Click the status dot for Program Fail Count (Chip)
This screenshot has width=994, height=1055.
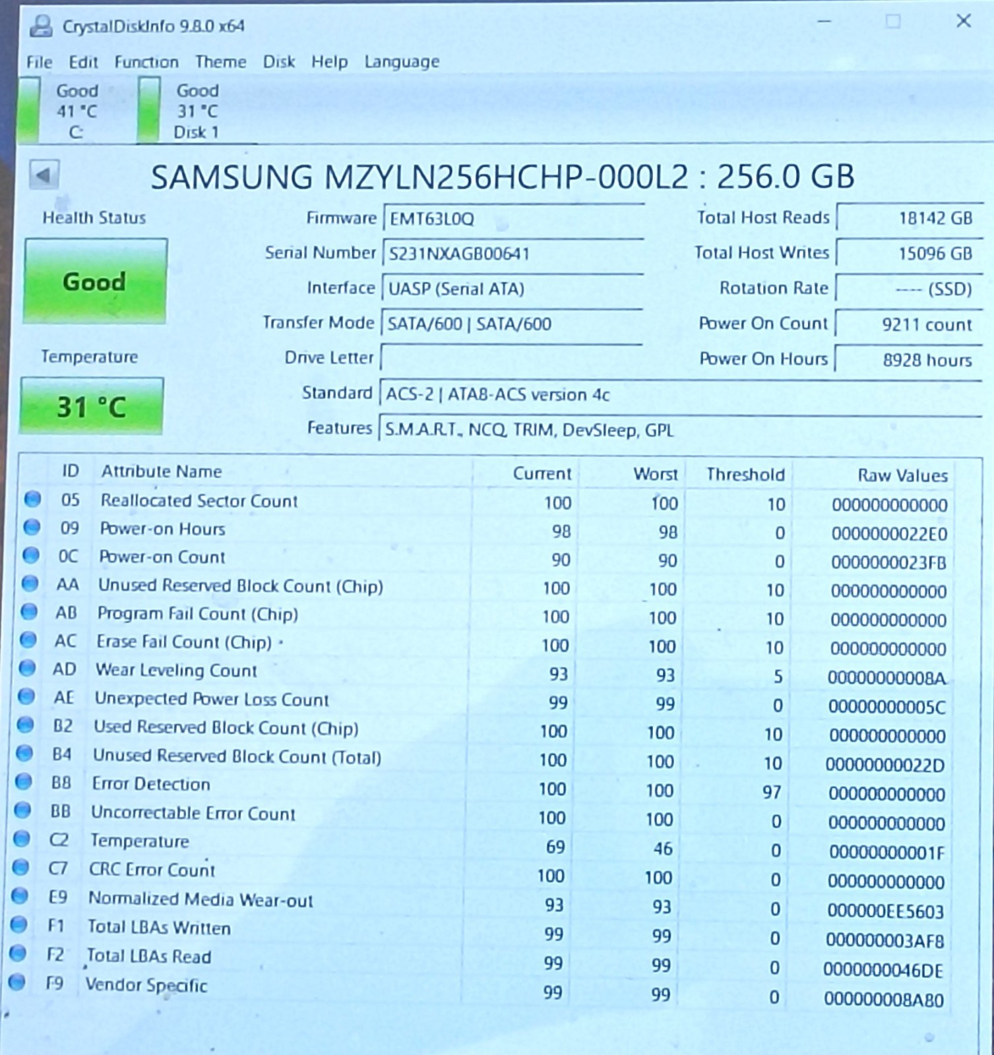(29, 612)
